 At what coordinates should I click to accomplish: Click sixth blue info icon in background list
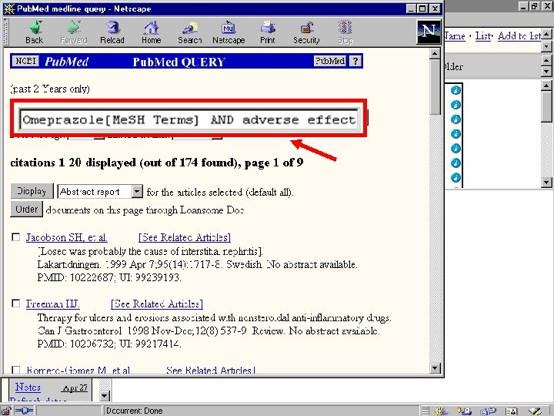[456, 163]
